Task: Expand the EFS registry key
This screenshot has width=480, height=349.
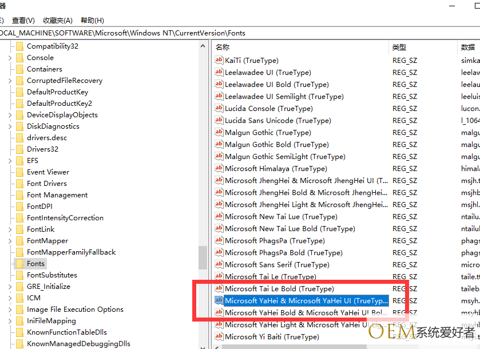Action: tap(10, 161)
